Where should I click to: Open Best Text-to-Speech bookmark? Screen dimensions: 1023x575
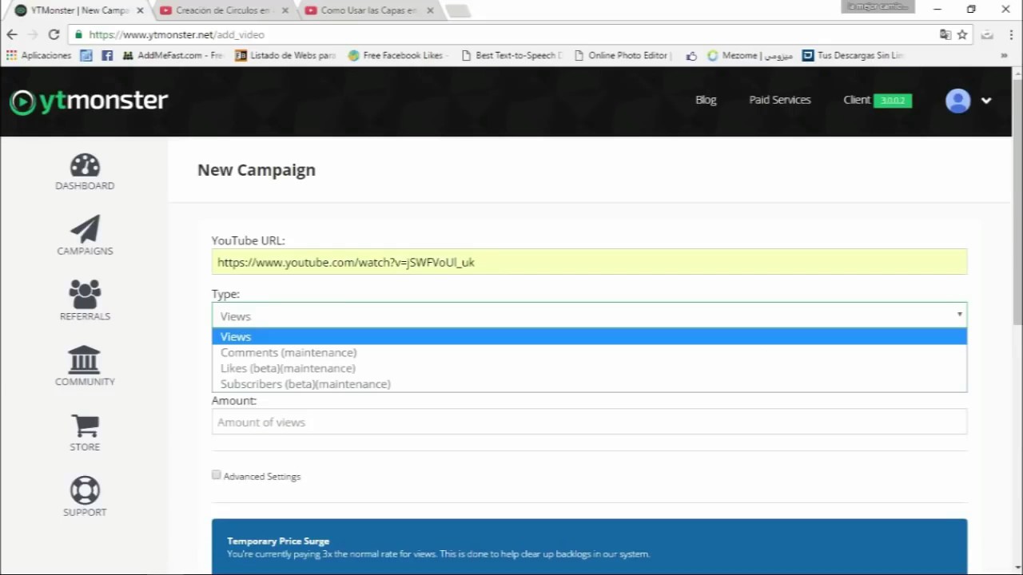click(x=511, y=55)
